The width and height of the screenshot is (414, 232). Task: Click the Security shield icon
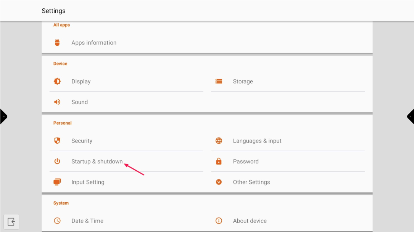tap(57, 141)
